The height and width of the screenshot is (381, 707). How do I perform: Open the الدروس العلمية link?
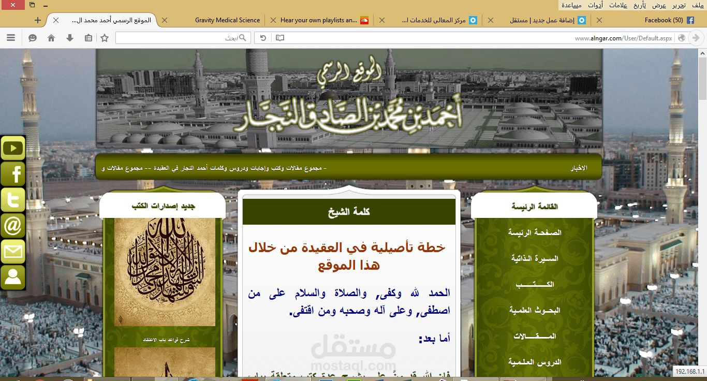pyautogui.click(x=535, y=362)
